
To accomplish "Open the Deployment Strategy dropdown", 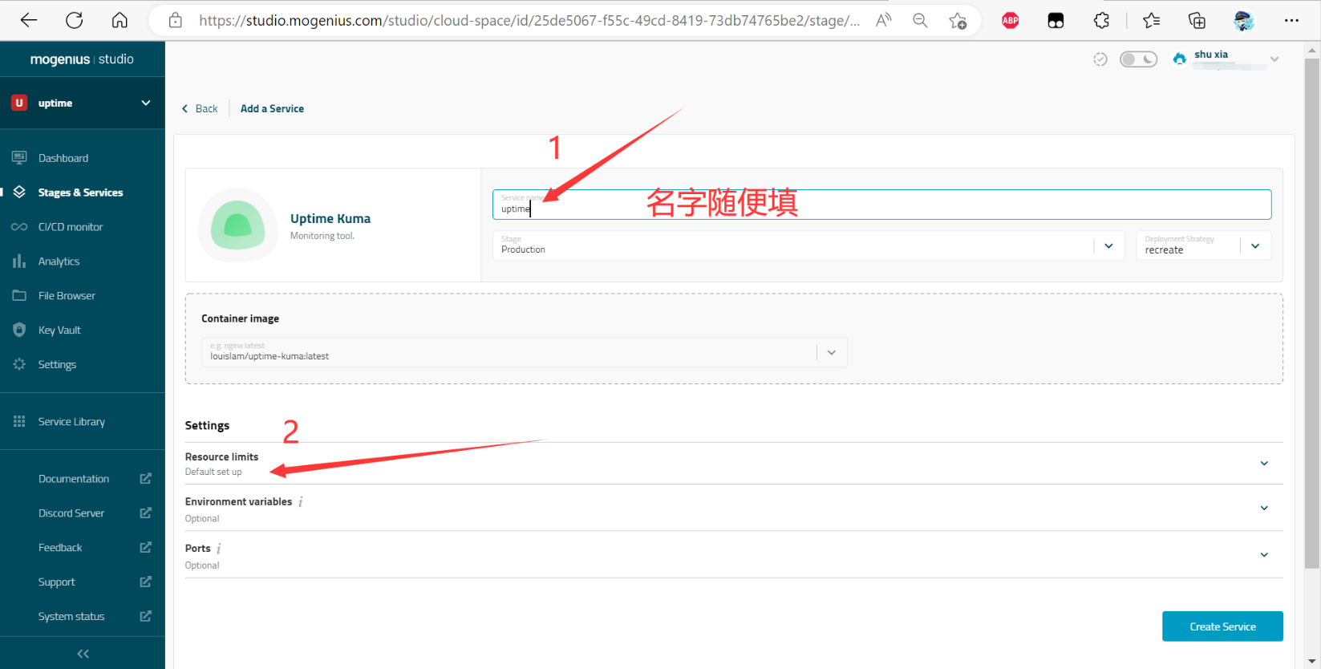I will (1255, 246).
